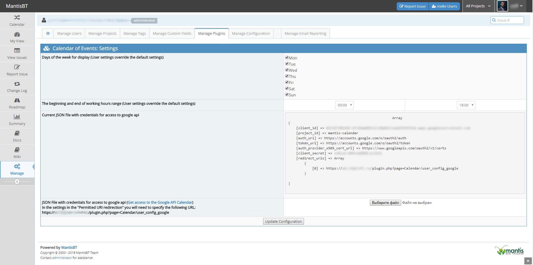Viewport: 533px width, 265px height.
Task: Click the info icon tab
Action: pos(48,33)
